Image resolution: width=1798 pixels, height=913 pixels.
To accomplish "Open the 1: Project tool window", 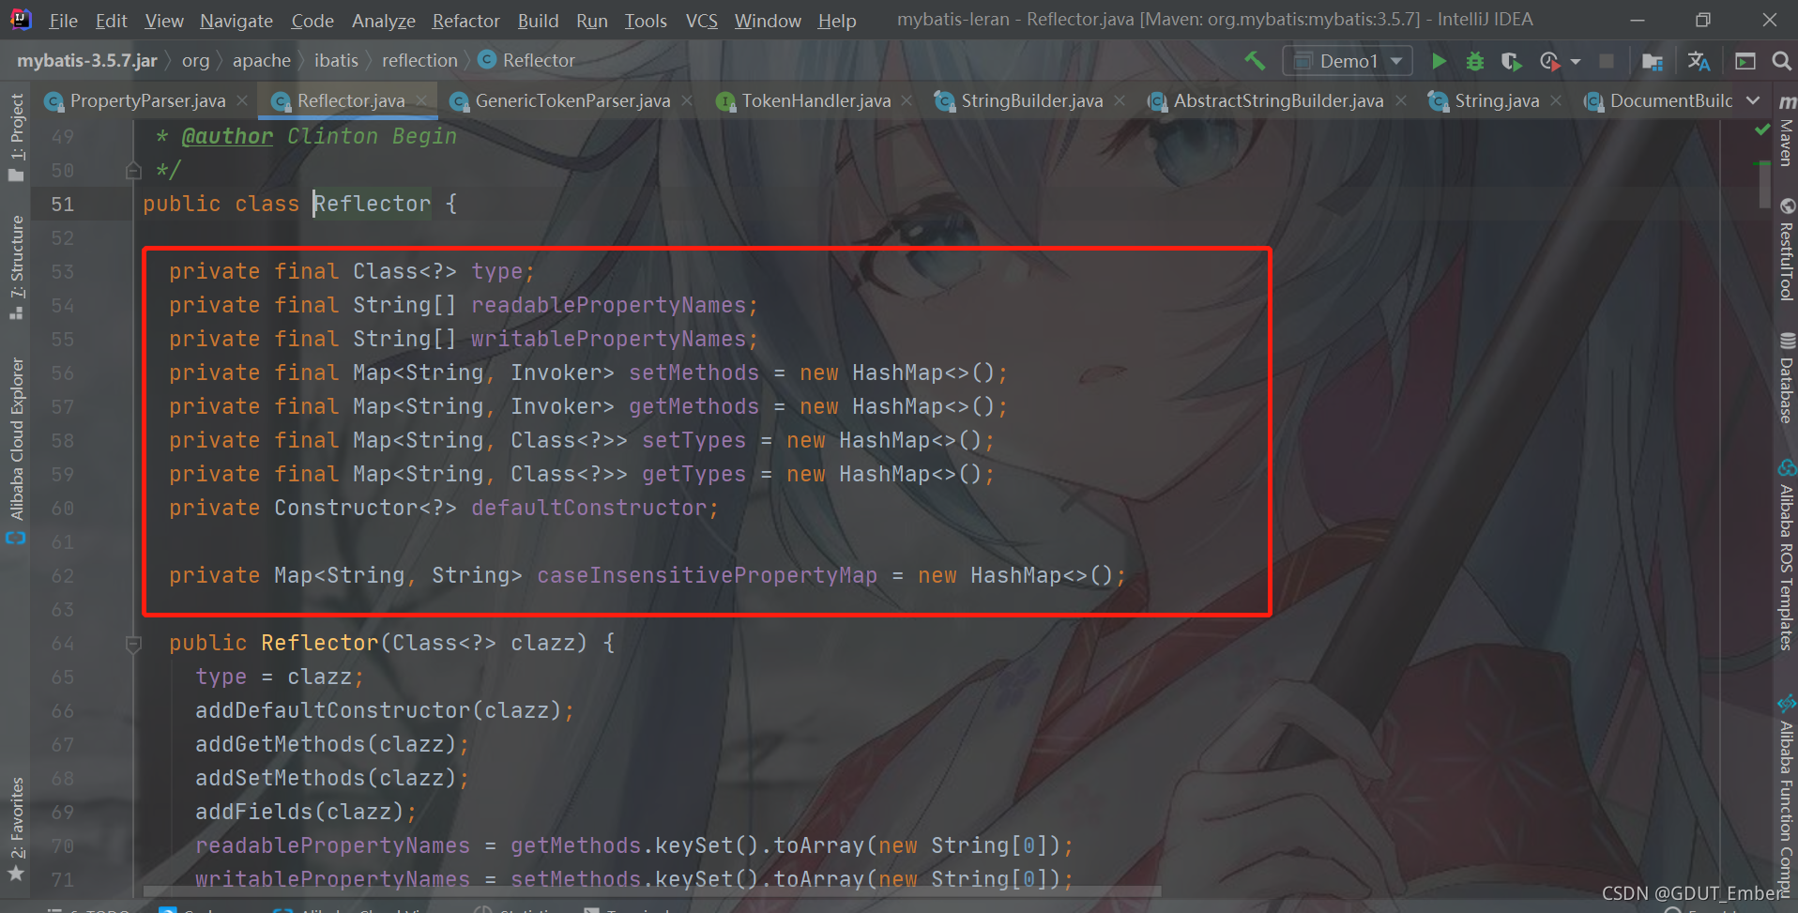I will [x=16, y=137].
